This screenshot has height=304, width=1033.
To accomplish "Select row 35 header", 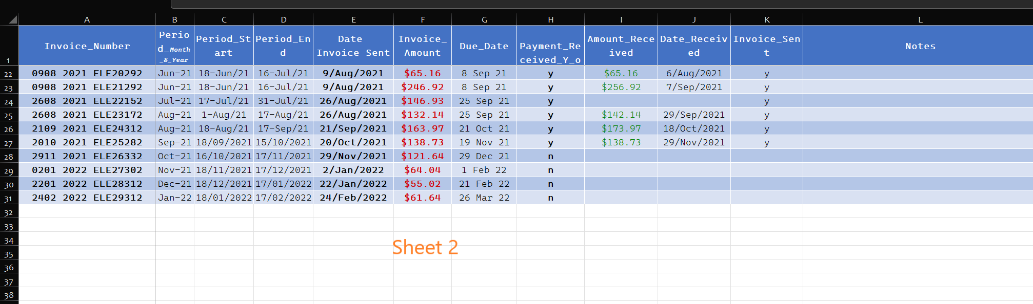I will point(9,254).
